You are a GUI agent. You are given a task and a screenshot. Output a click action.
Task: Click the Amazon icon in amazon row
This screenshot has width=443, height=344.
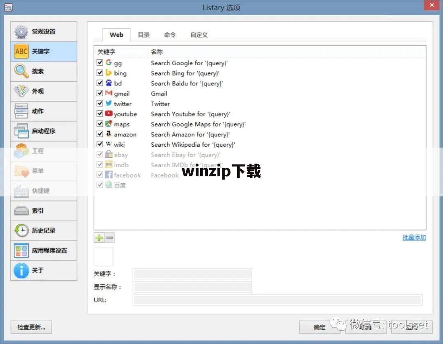coord(109,134)
